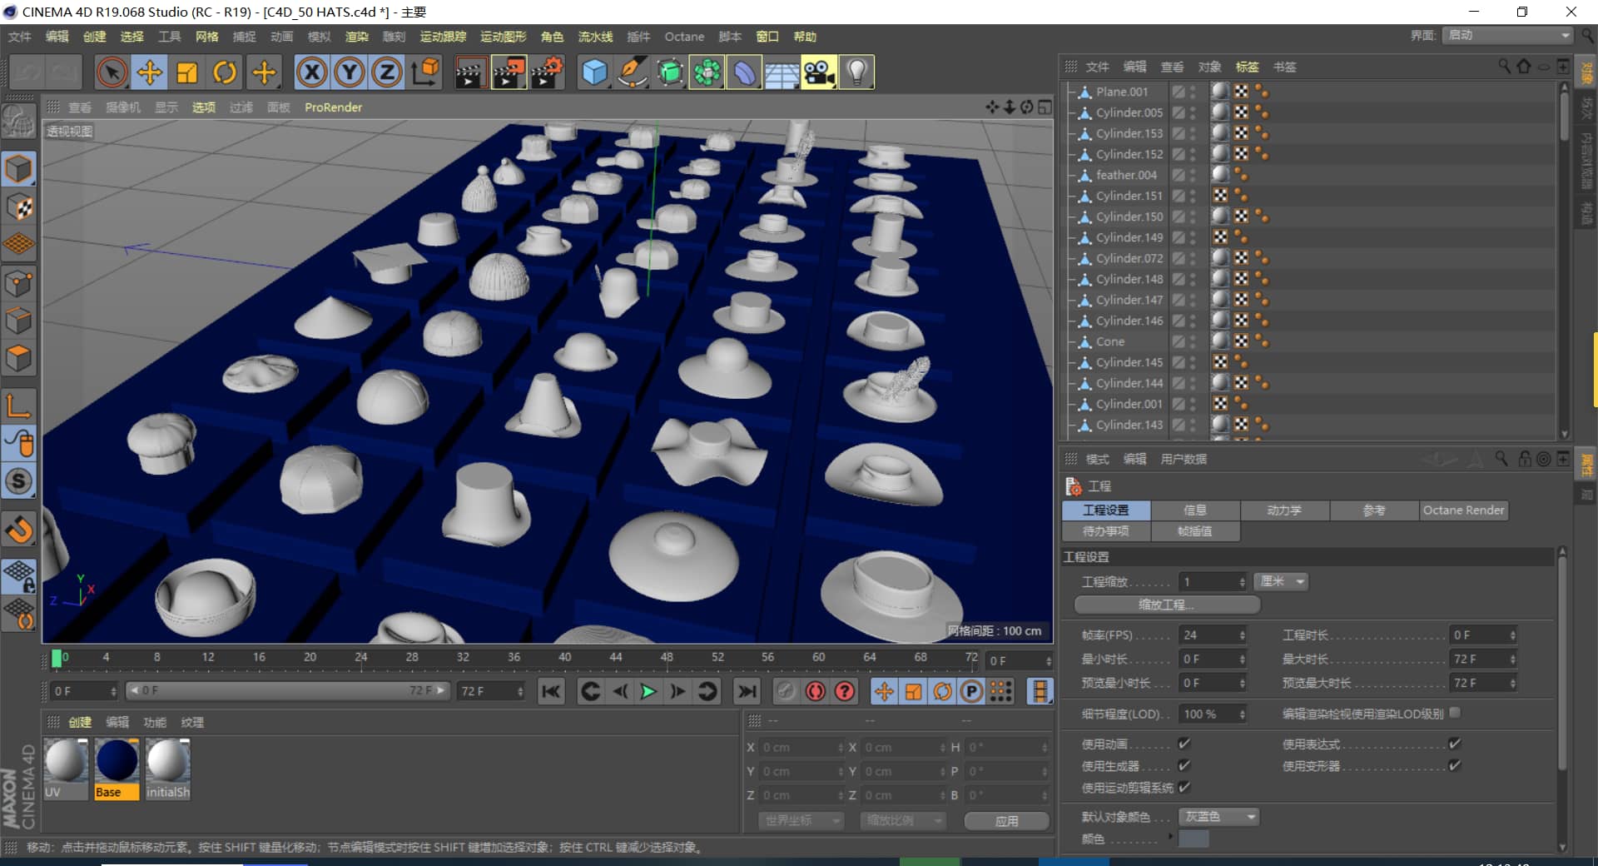Select the initialSh material thumbnail

coord(167,769)
